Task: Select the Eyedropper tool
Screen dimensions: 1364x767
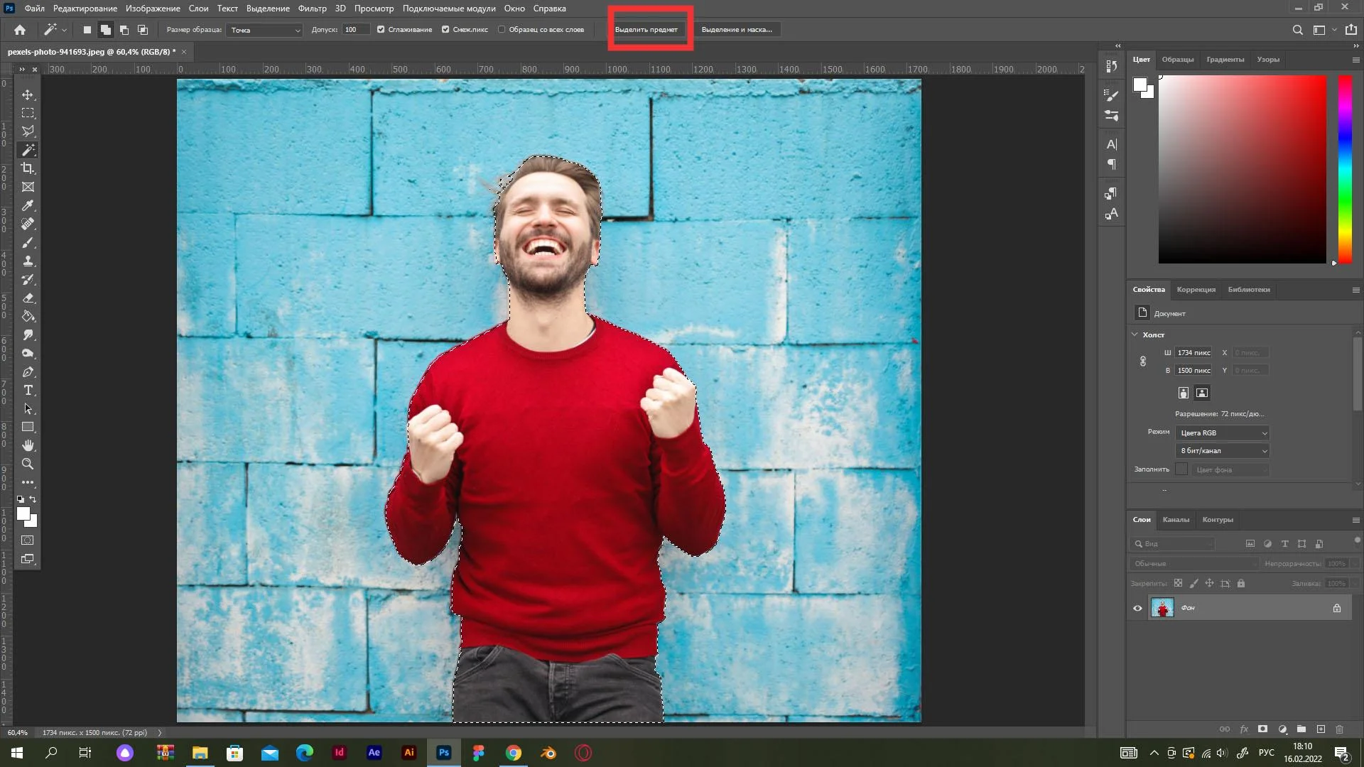Action: pyautogui.click(x=28, y=205)
